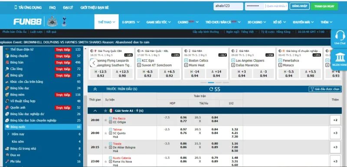Image resolution: width=347 pixels, height=167 pixels.
Task: Open the Ngân Hàng bank icon
Action: point(340,58)
